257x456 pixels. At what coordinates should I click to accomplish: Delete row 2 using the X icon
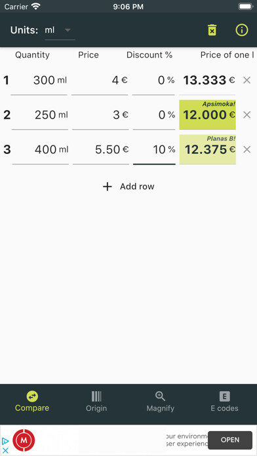247,115
